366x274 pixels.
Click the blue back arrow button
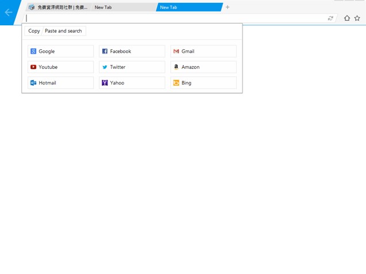coord(9,12)
